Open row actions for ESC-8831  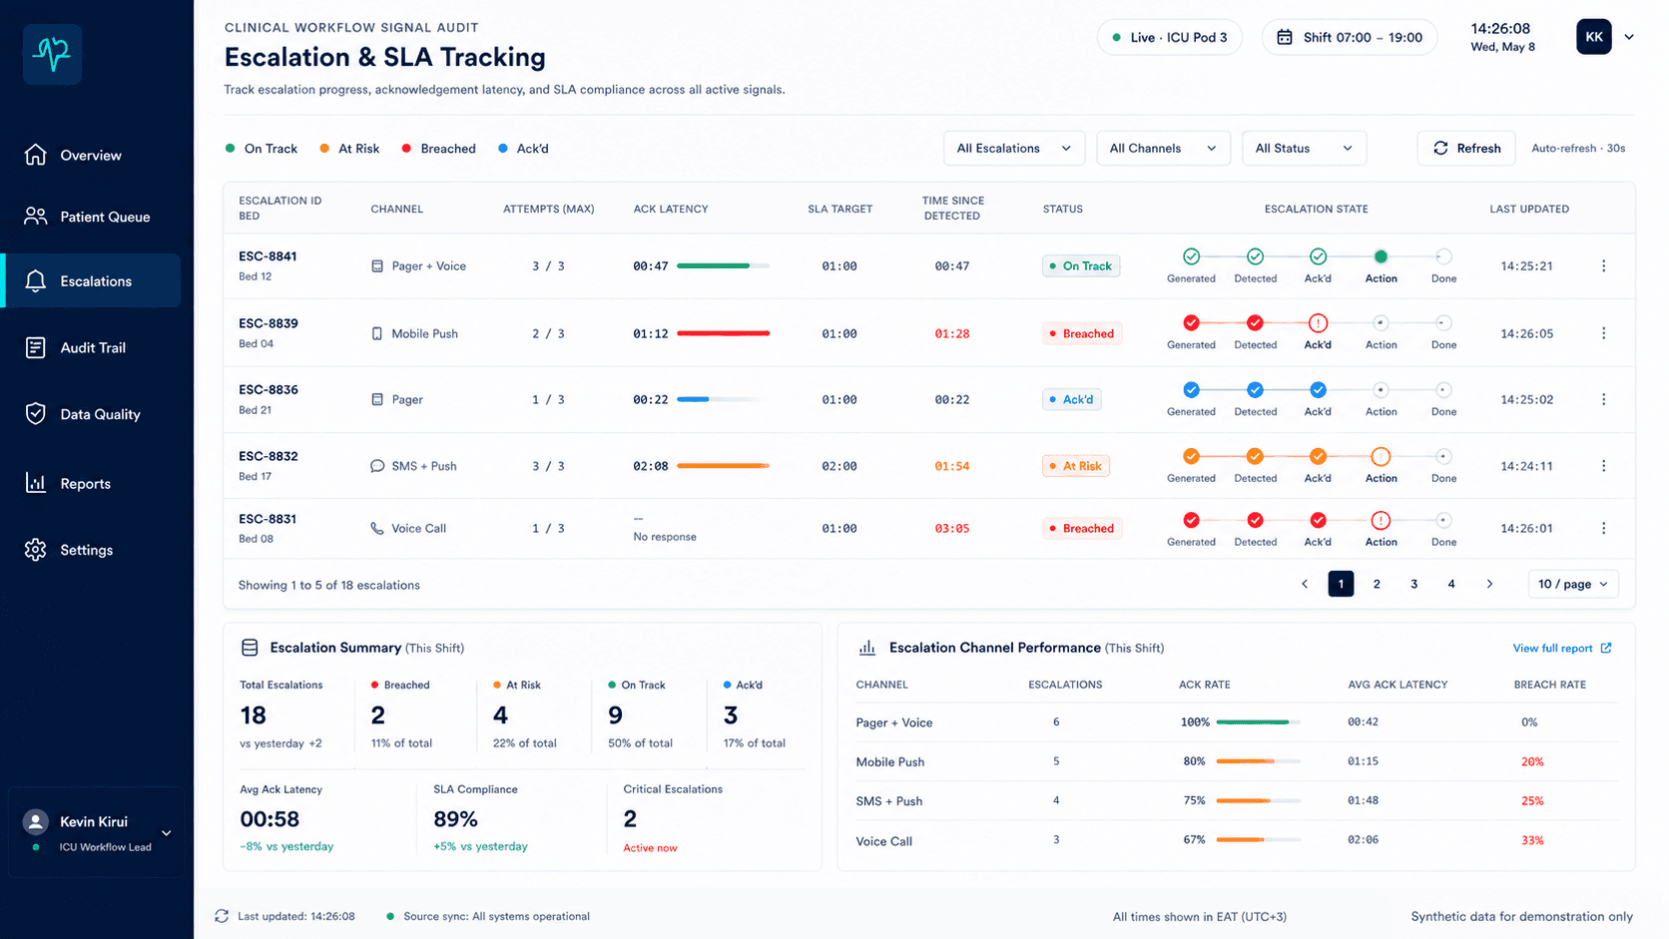pos(1604,528)
